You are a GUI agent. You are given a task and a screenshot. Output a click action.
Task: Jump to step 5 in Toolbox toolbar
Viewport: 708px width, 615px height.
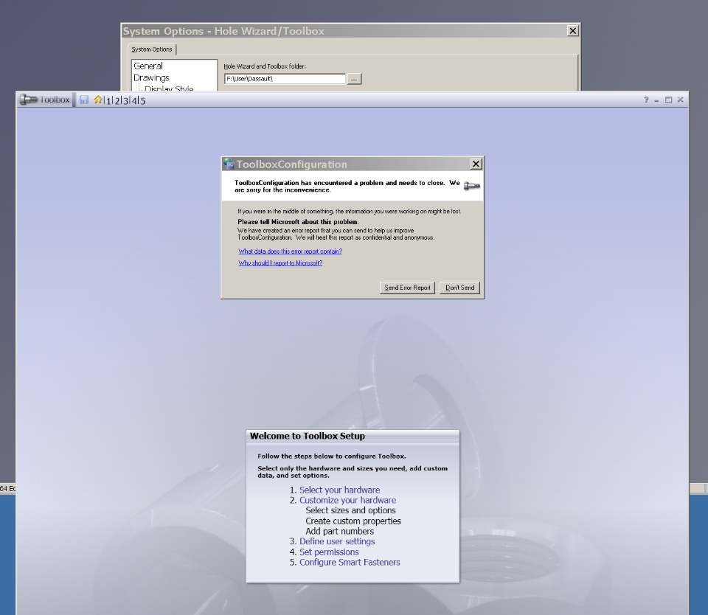[x=142, y=101]
